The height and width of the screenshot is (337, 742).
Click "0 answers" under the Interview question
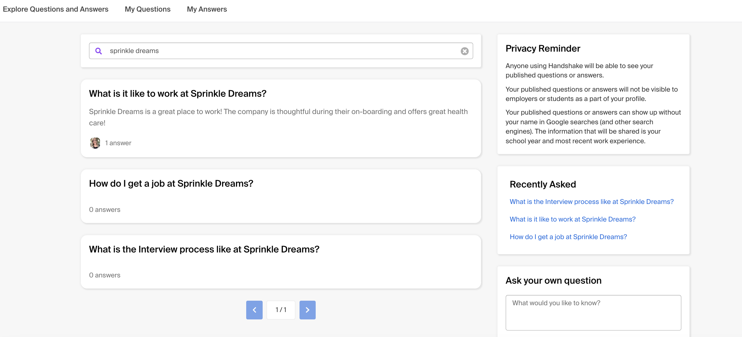tap(105, 275)
